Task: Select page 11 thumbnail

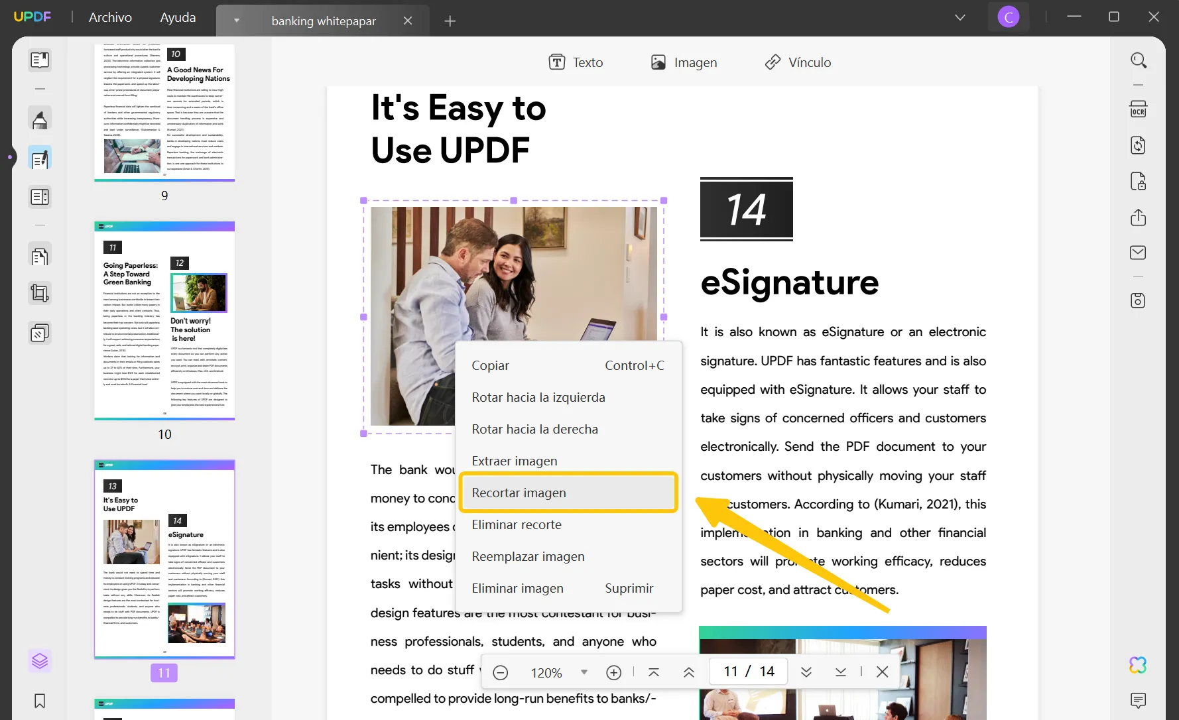Action: coord(164,559)
